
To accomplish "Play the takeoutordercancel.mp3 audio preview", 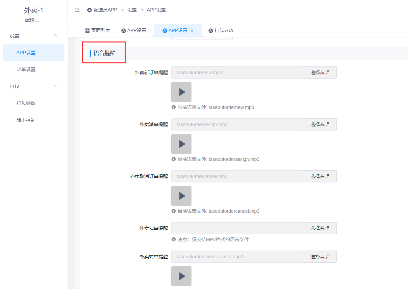I will tap(181, 196).
